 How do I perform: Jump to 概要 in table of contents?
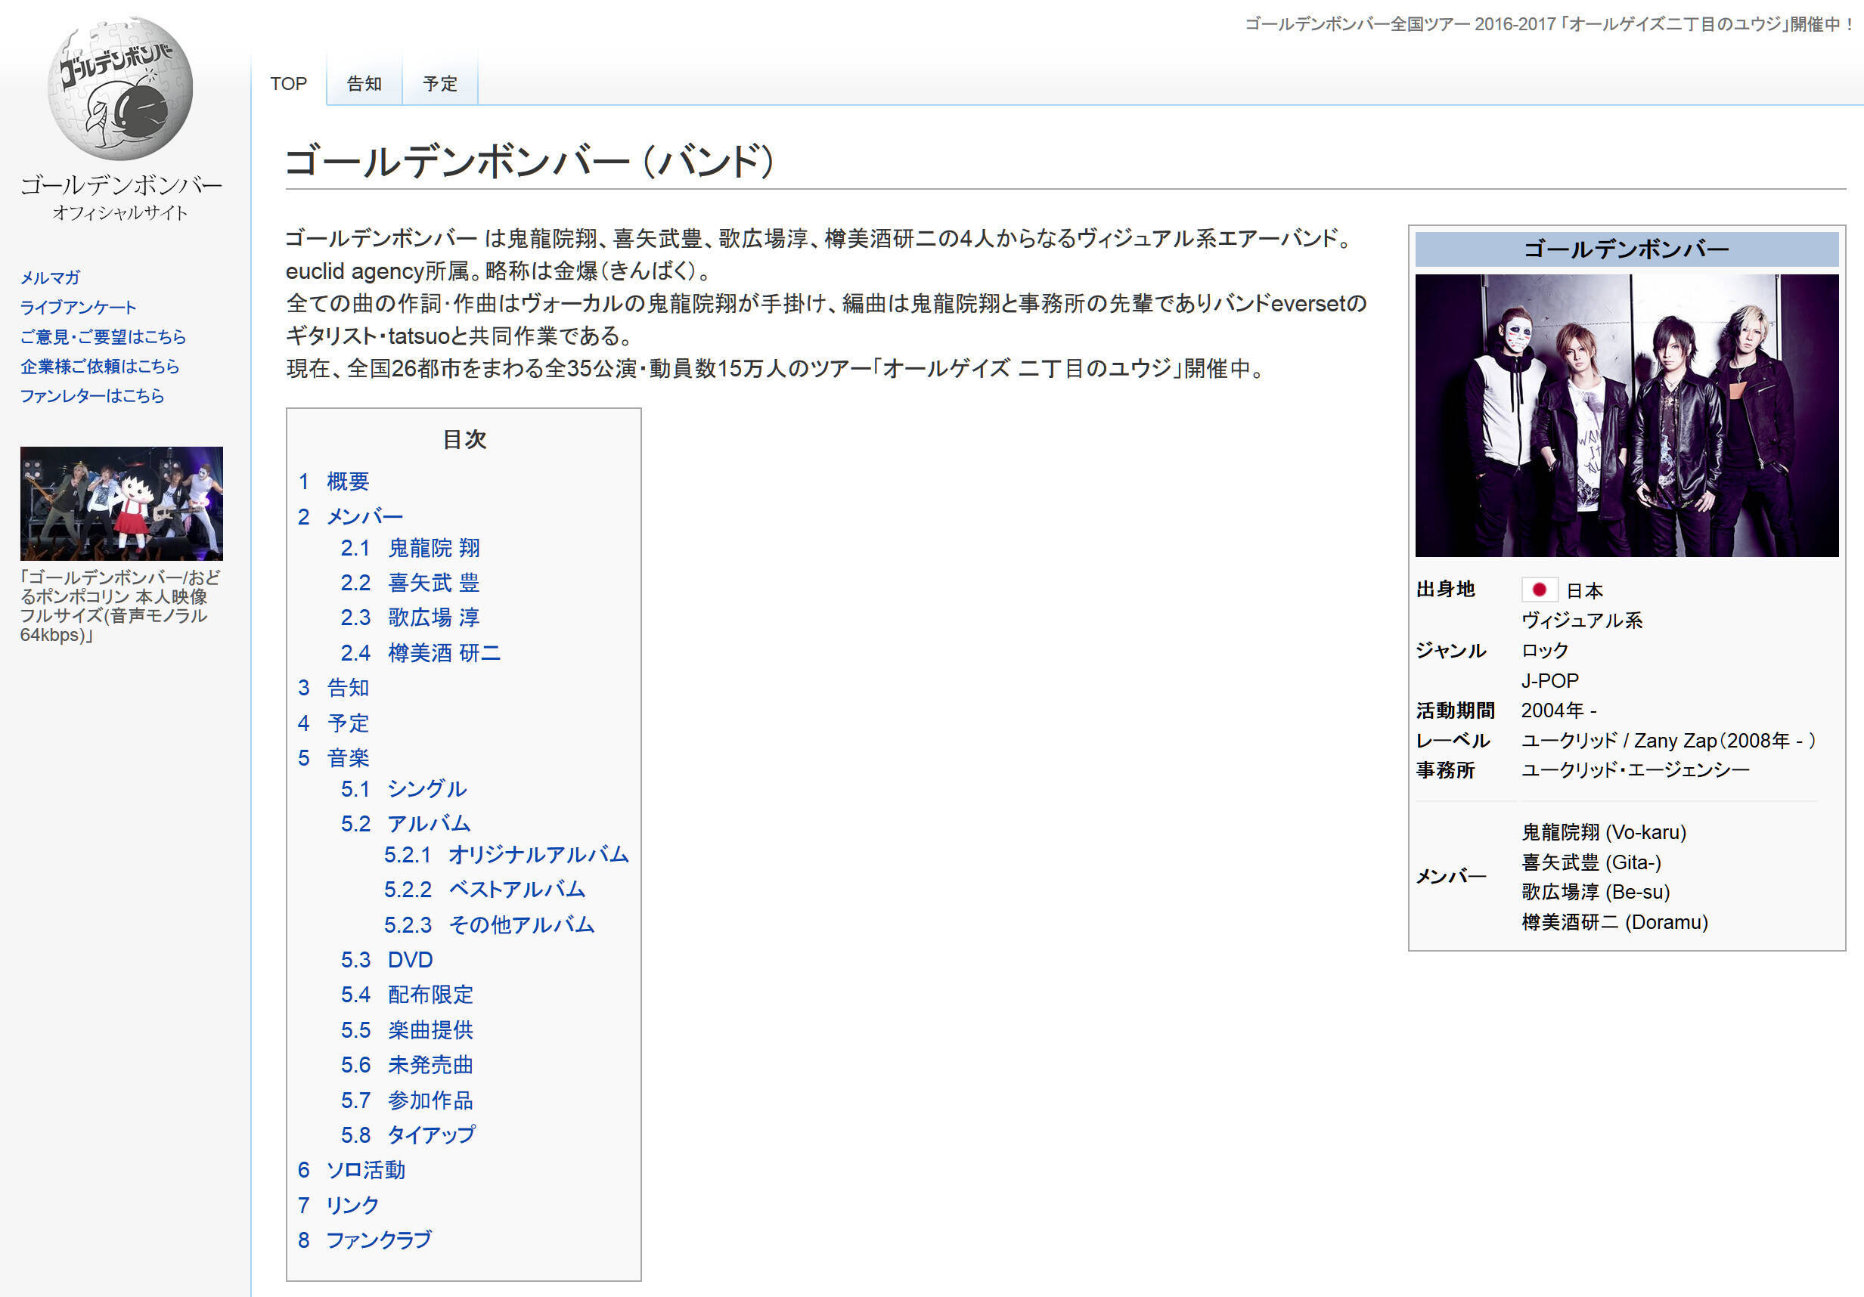tap(348, 481)
